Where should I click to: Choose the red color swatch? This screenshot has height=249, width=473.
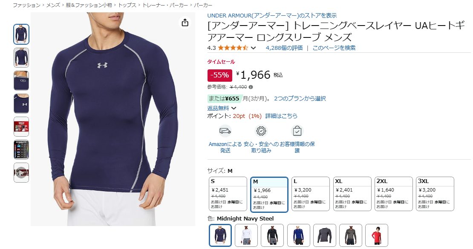(x=376, y=235)
